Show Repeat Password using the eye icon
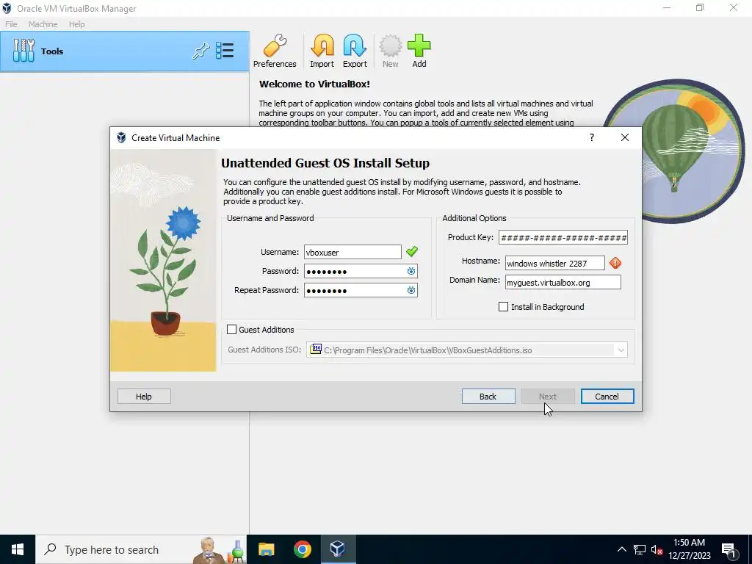 [411, 291]
